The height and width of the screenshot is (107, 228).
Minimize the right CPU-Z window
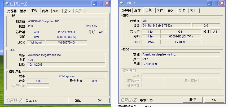click(x=209, y=3)
